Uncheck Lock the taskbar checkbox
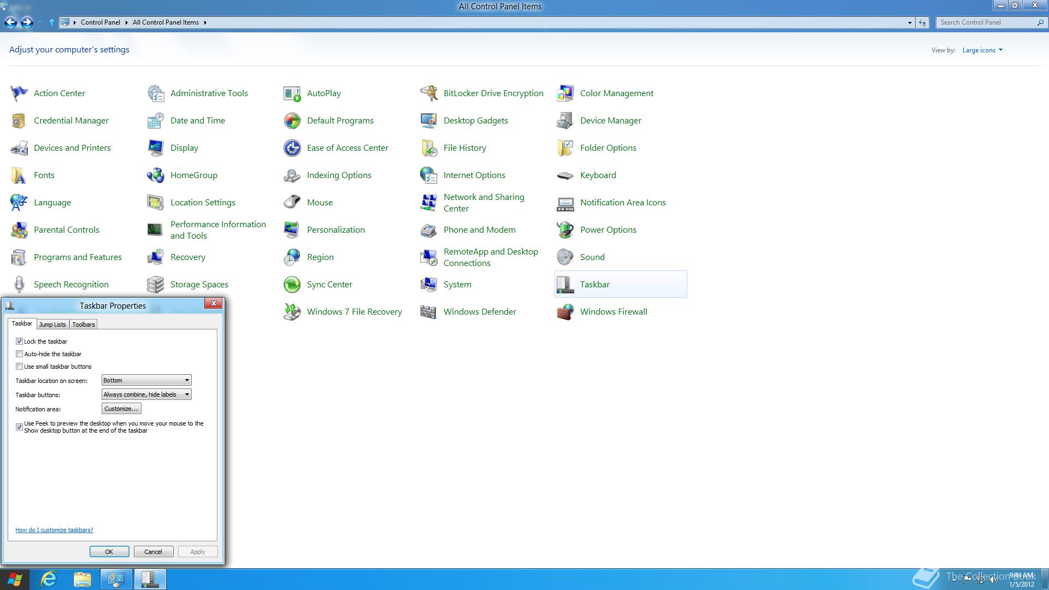Viewport: 1049px width, 590px height. tap(20, 341)
